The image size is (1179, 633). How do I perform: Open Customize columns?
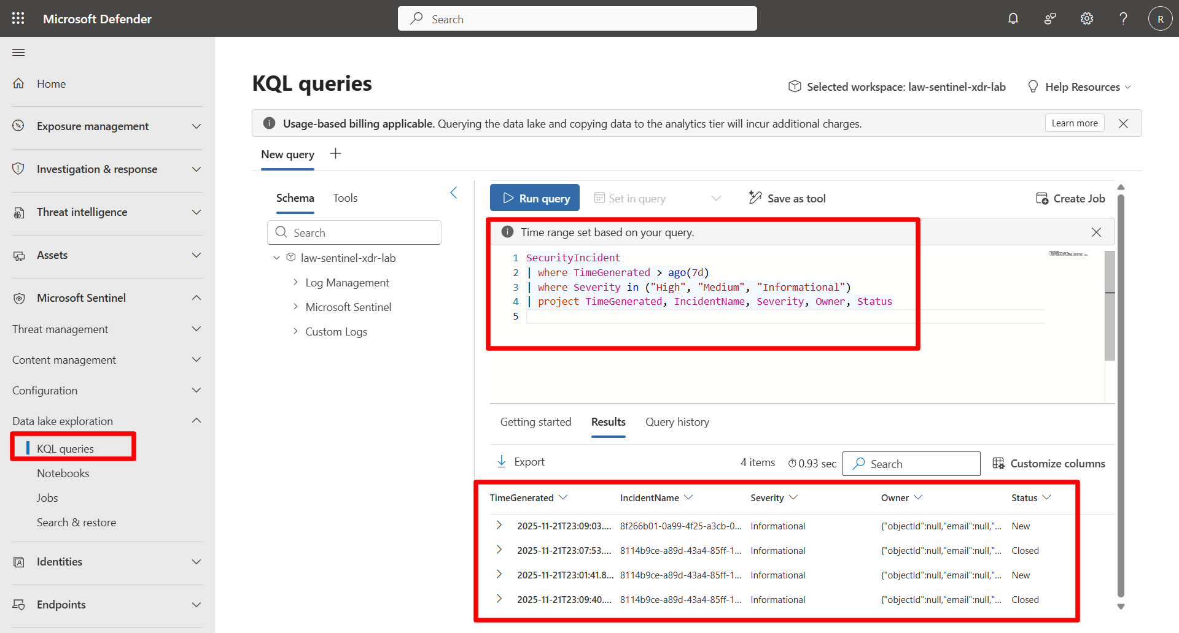pyautogui.click(x=1049, y=464)
